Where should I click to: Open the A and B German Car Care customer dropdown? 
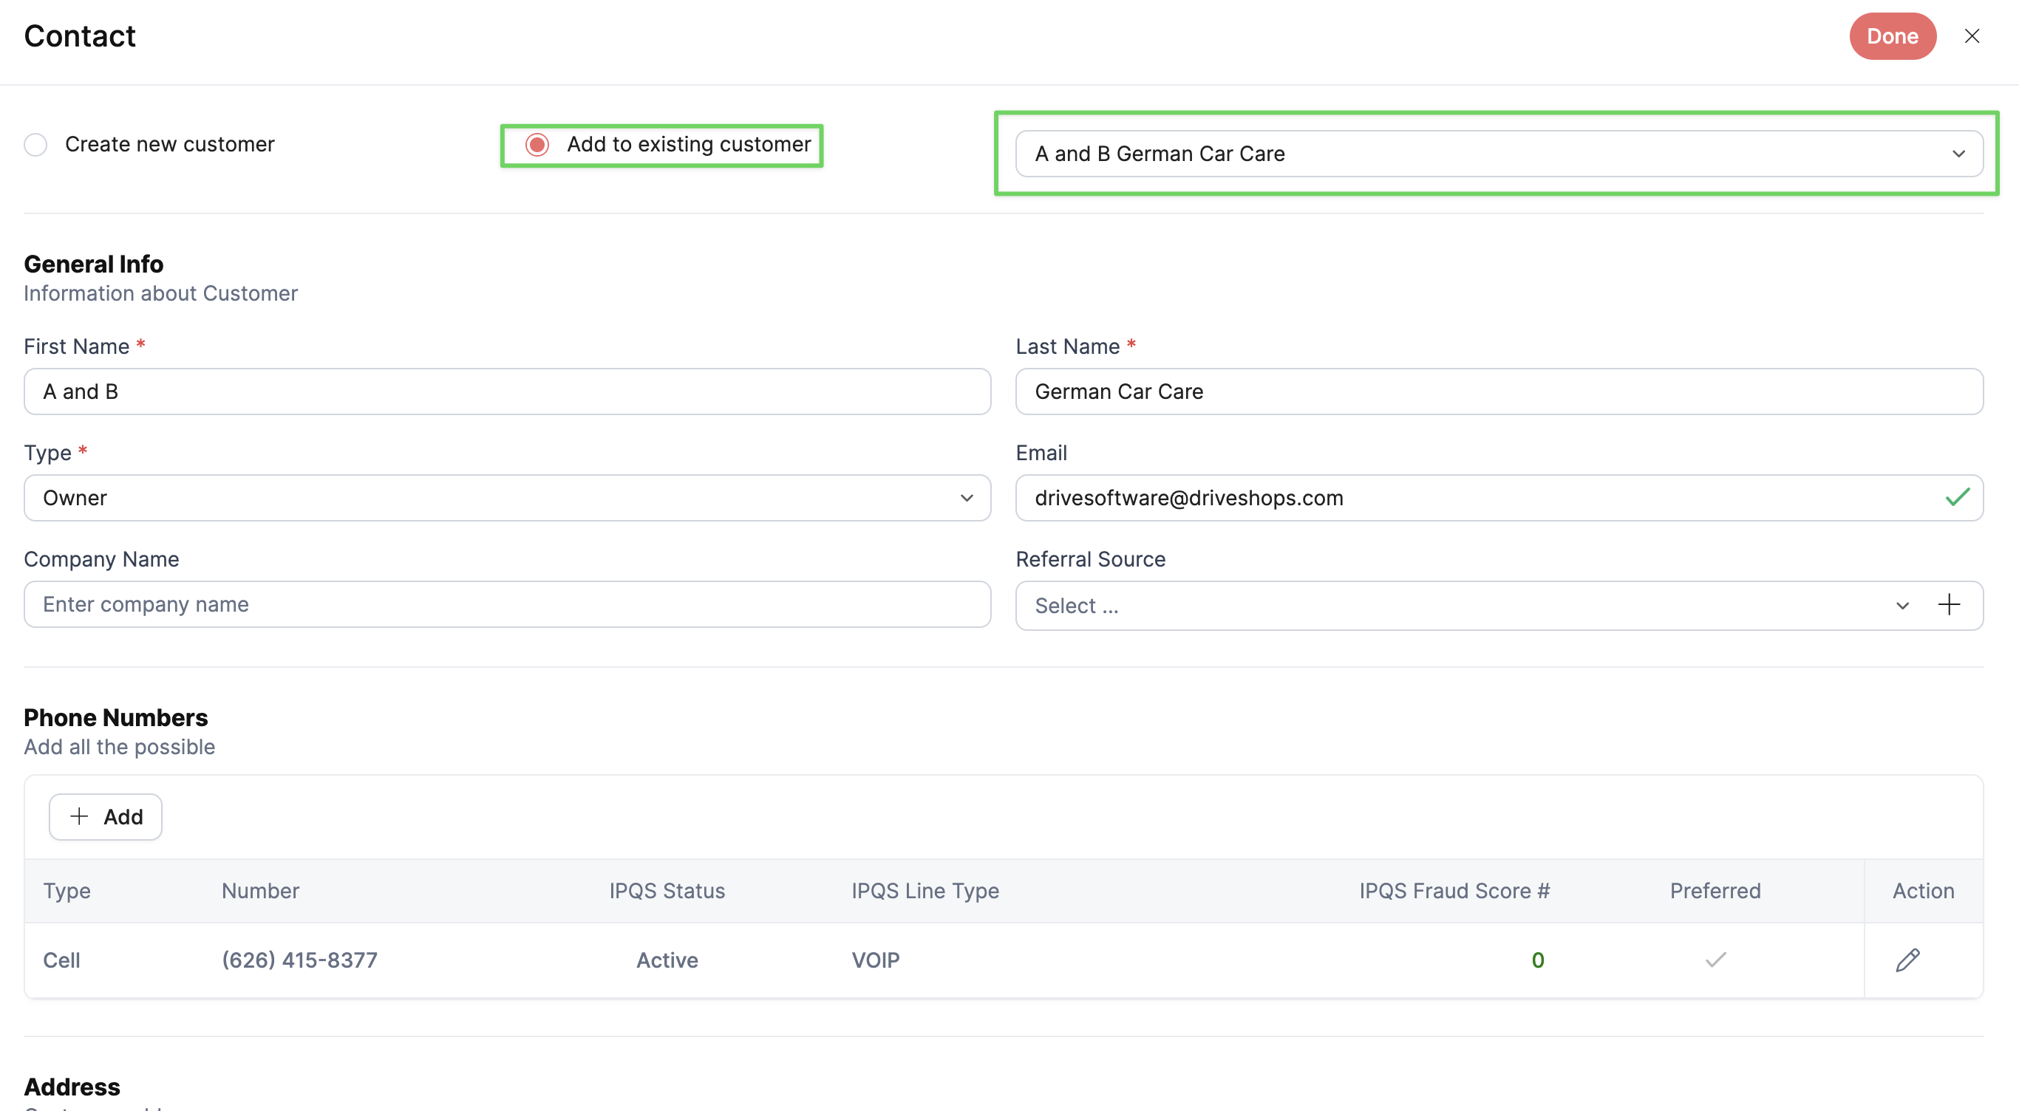[1499, 154]
